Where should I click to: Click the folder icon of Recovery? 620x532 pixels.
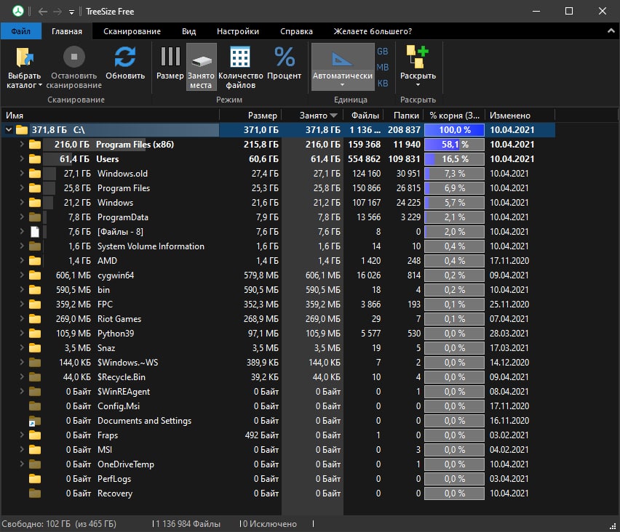point(35,493)
